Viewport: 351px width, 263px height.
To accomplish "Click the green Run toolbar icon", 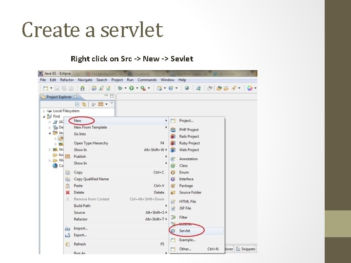I will [132, 88].
